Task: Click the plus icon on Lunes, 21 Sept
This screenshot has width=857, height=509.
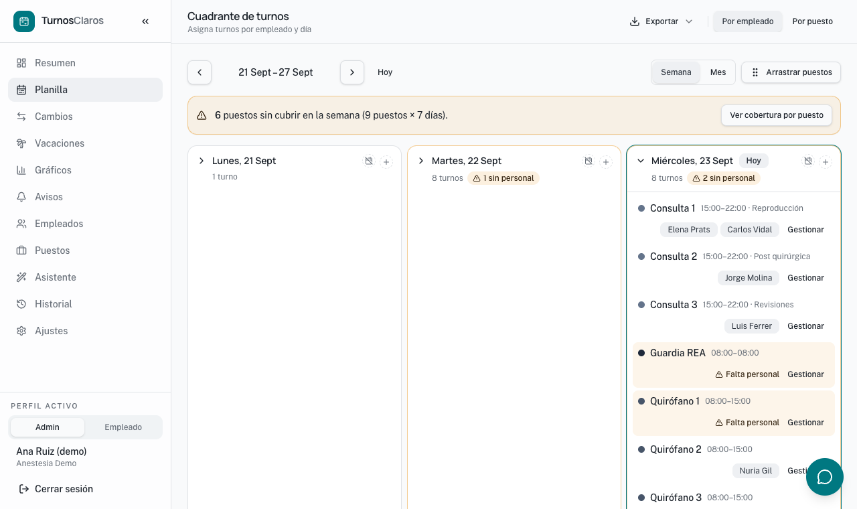Action: [x=386, y=161]
